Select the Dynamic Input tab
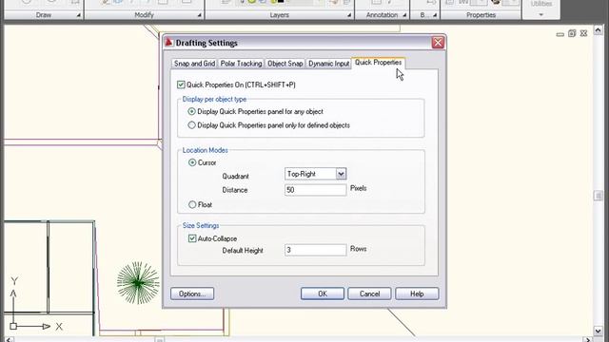 tap(328, 64)
